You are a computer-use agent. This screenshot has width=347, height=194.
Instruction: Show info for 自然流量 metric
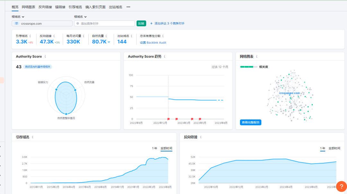[x=106, y=36]
